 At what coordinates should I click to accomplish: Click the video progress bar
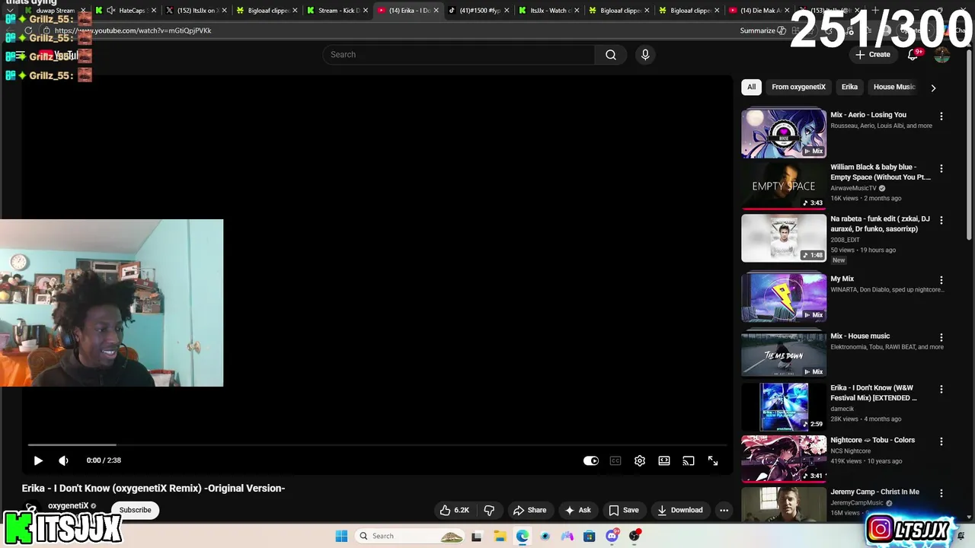click(x=377, y=444)
